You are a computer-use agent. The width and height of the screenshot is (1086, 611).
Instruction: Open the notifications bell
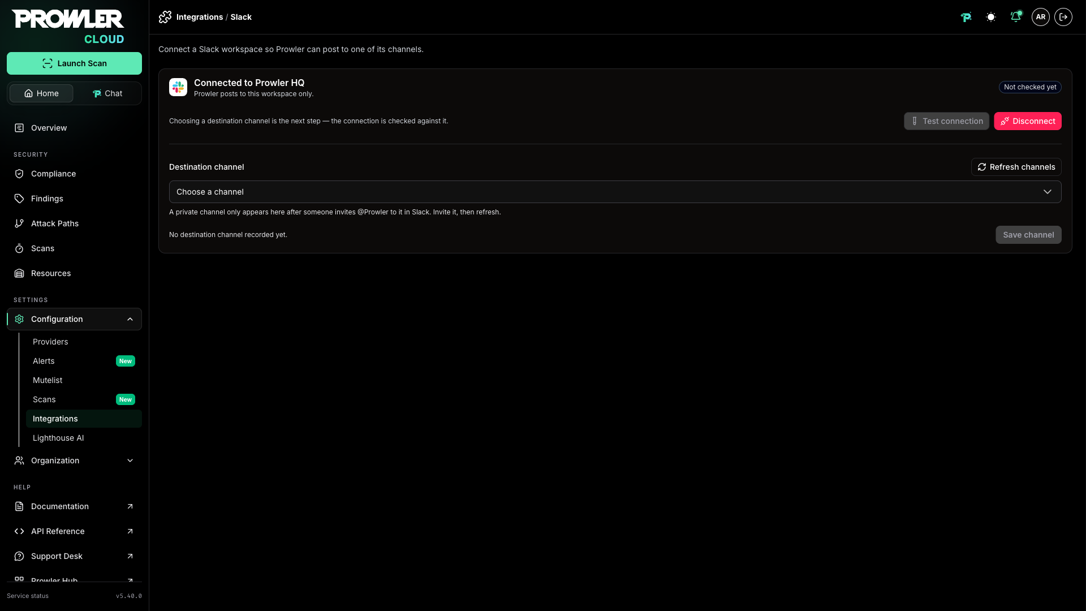(1016, 17)
